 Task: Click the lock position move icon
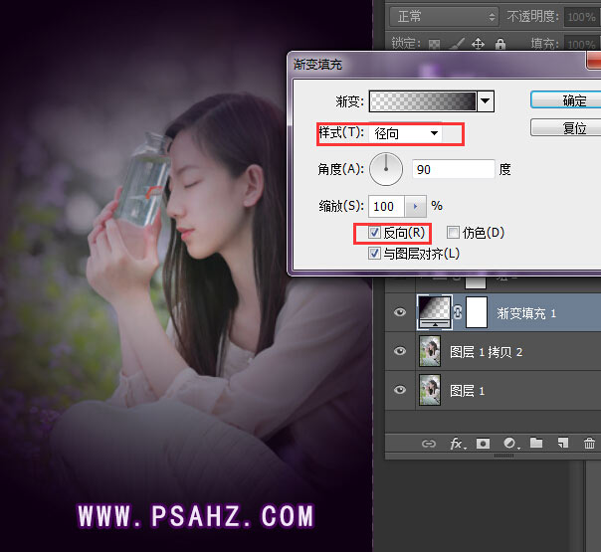click(478, 44)
